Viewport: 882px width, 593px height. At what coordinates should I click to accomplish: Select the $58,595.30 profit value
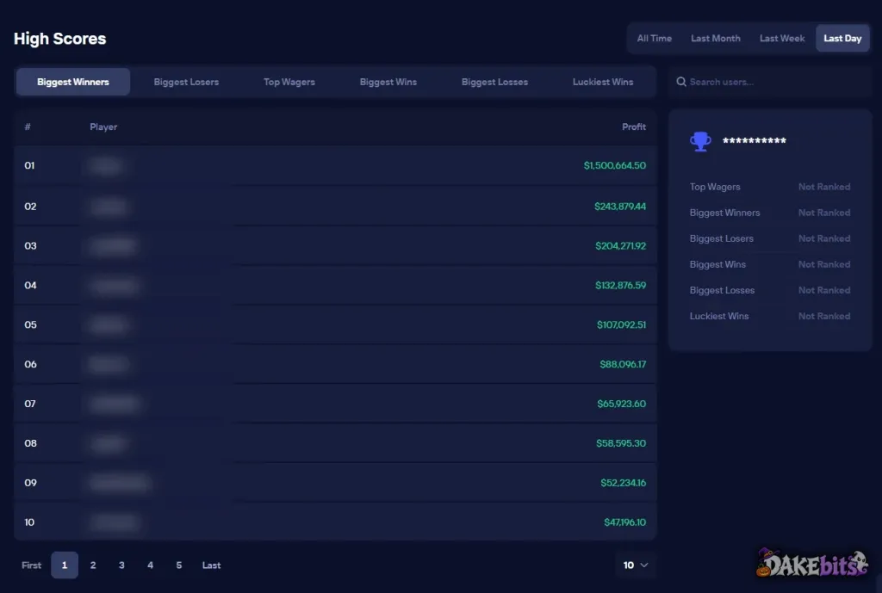click(x=621, y=443)
